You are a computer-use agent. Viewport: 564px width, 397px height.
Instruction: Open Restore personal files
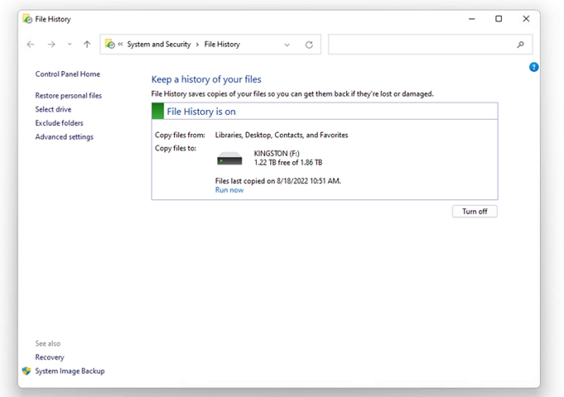pos(69,96)
